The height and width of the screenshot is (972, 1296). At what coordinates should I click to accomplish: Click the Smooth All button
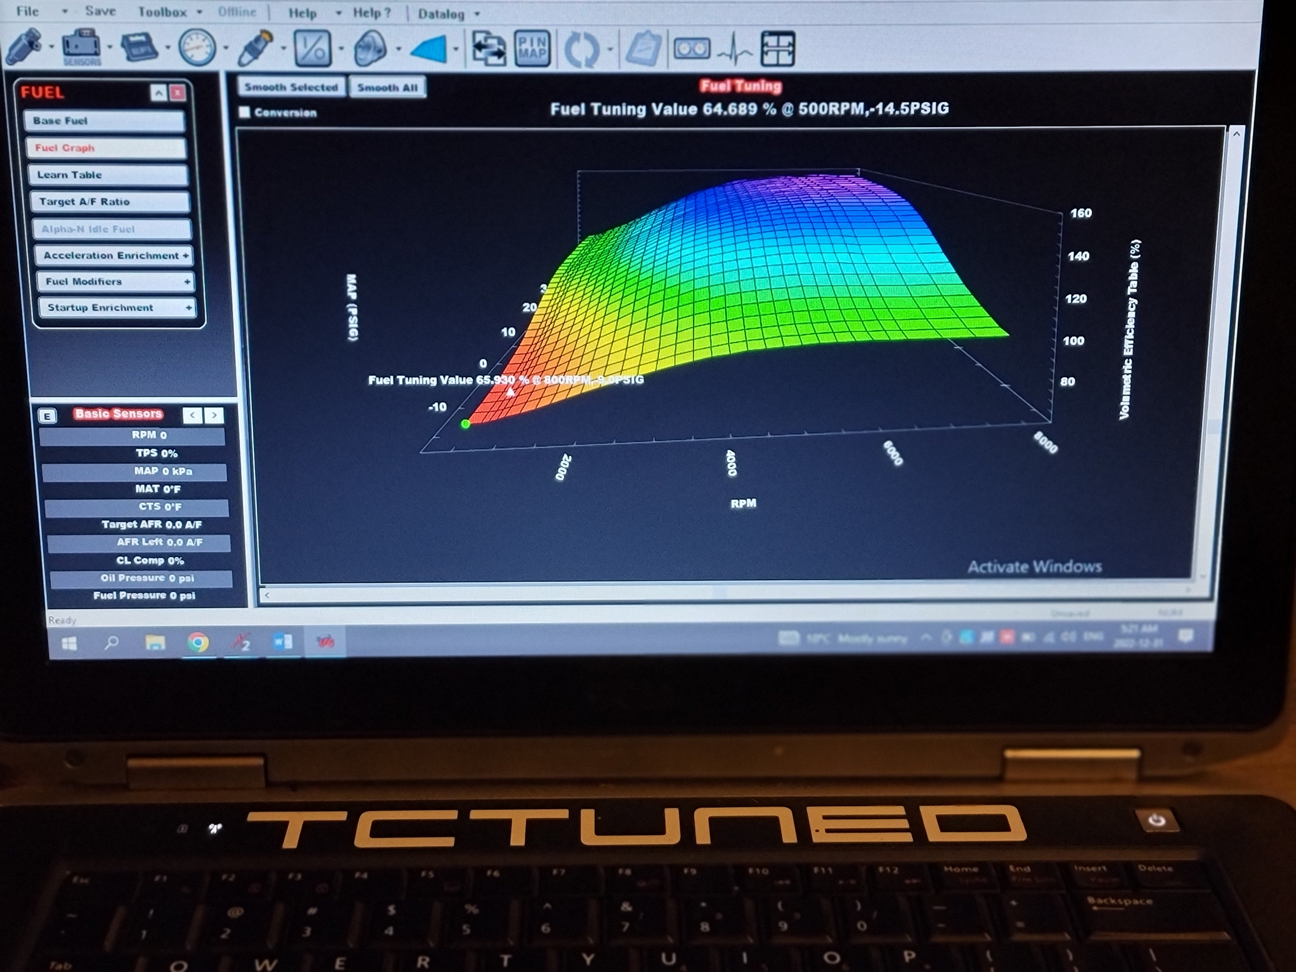[x=387, y=87]
